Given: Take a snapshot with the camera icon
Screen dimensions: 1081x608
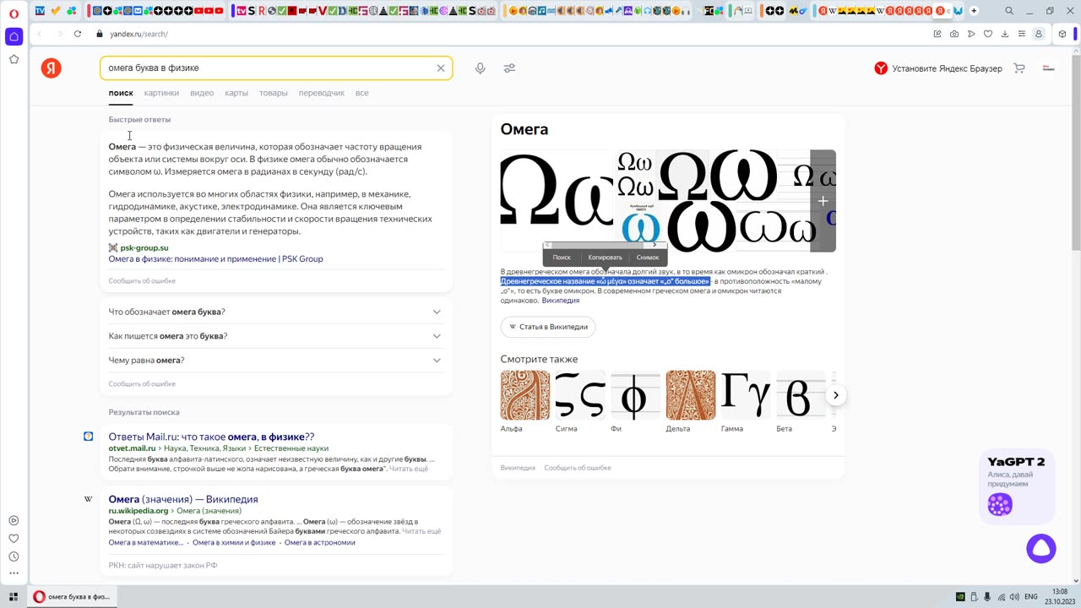Looking at the screenshot, I should 954,34.
